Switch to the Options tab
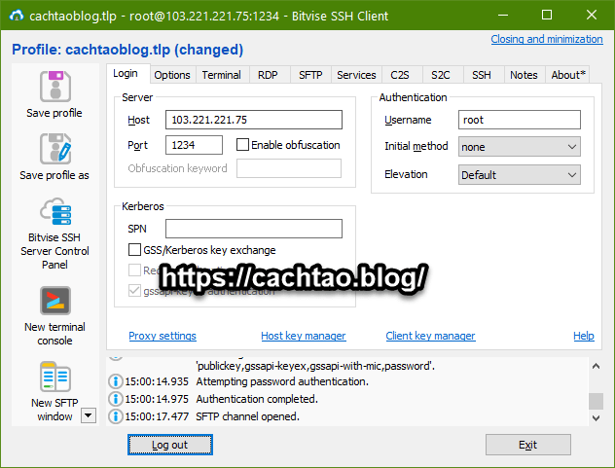The height and width of the screenshot is (468, 615). click(172, 75)
